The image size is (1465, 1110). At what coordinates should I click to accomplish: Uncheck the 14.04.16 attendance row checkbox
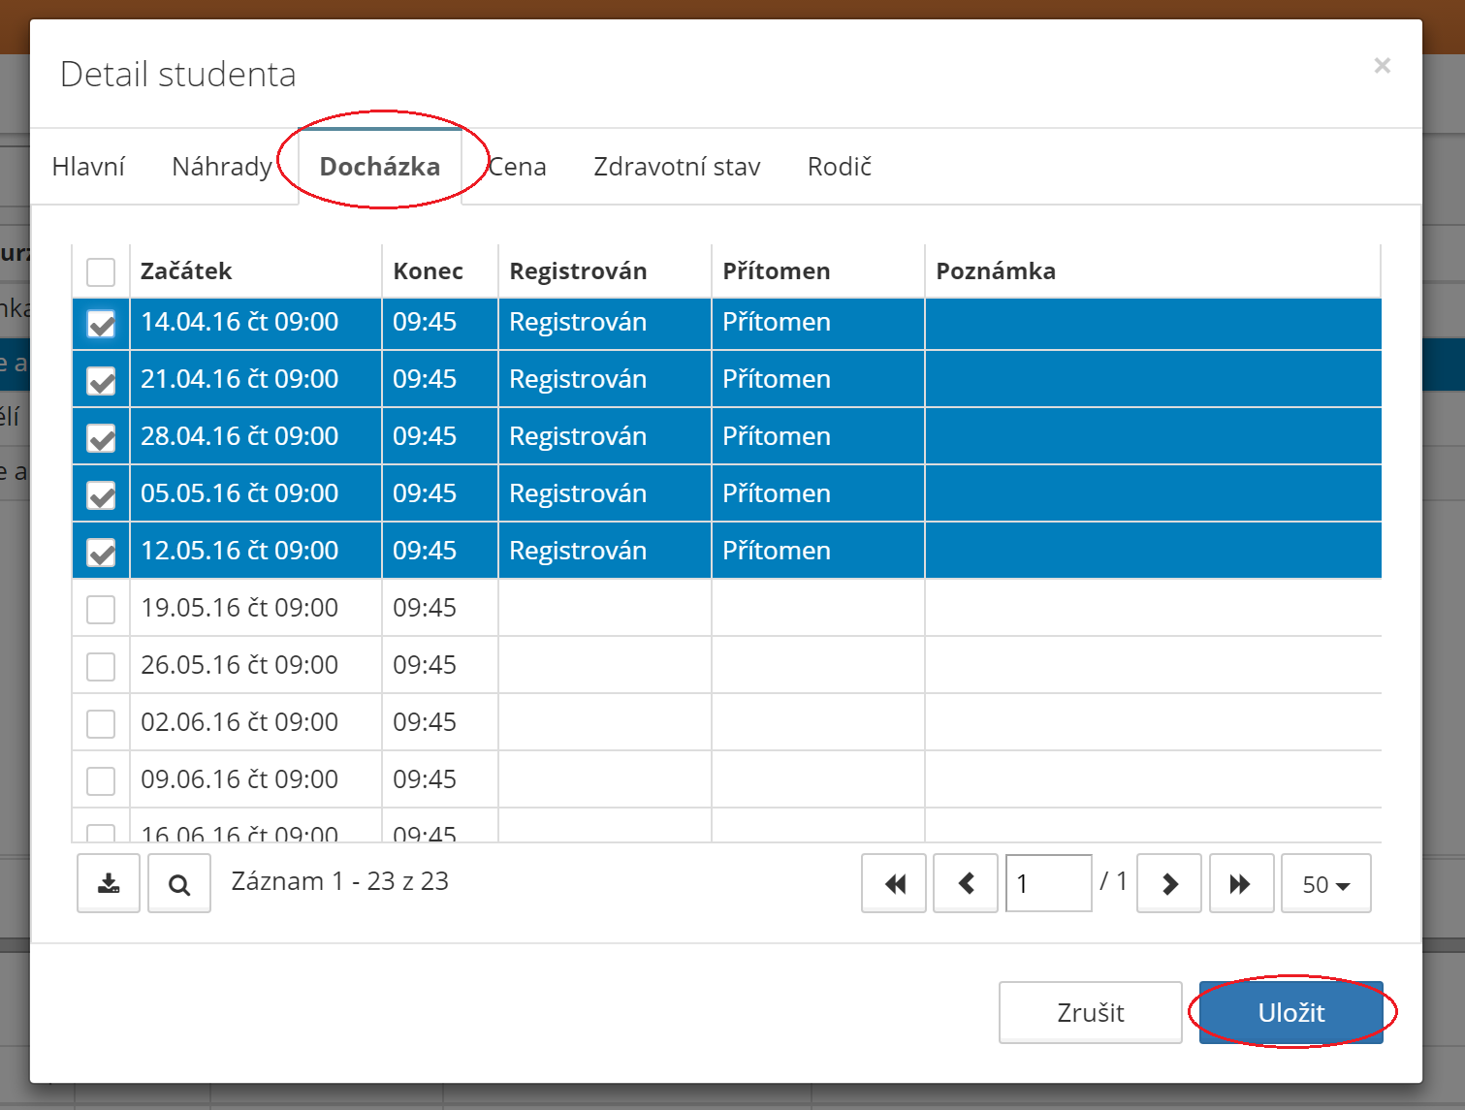tap(101, 324)
